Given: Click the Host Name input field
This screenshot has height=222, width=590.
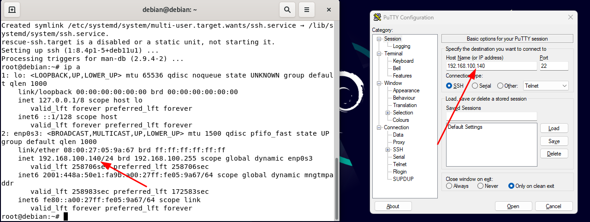Looking at the screenshot, I should pyautogui.click(x=491, y=66).
